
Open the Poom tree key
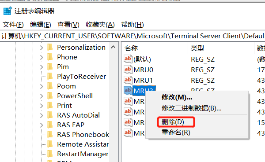[66, 86]
